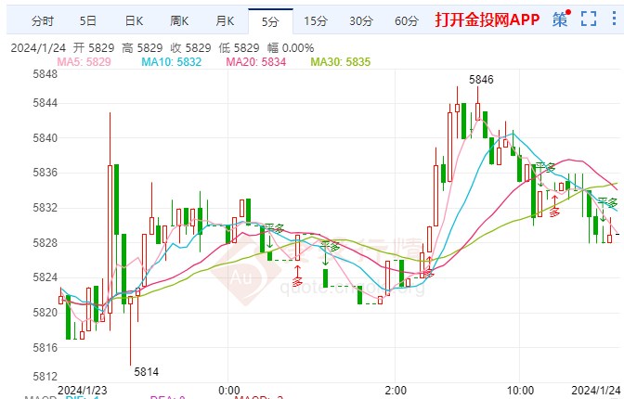
Task: Click the 2:00 time axis label
Action: coord(396,391)
